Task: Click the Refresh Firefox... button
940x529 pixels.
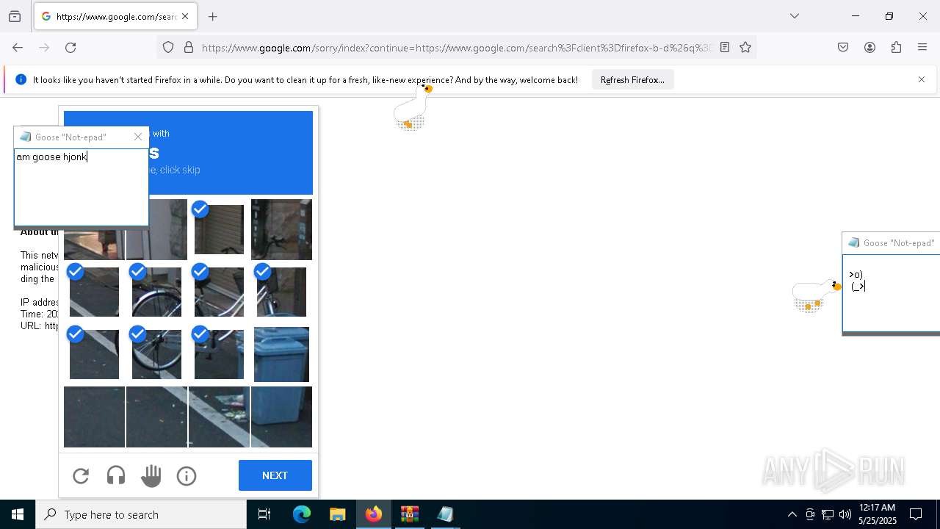Action: click(632, 79)
